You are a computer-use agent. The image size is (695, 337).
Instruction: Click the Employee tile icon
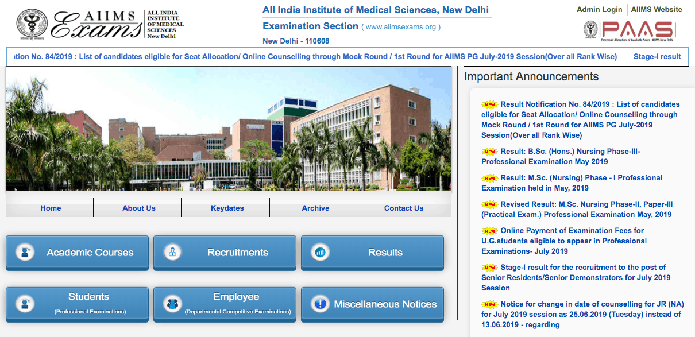(x=172, y=304)
